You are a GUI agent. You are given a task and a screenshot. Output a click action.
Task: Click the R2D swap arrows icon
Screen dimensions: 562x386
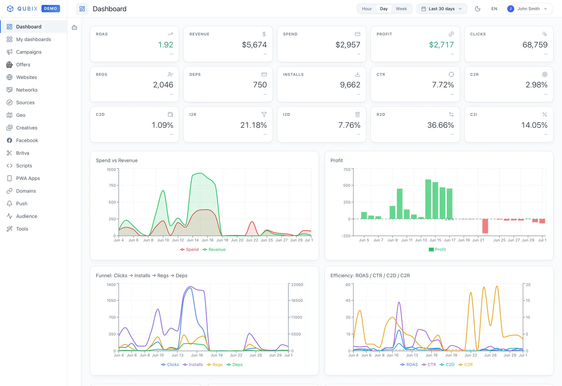pyautogui.click(x=451, y=114)
